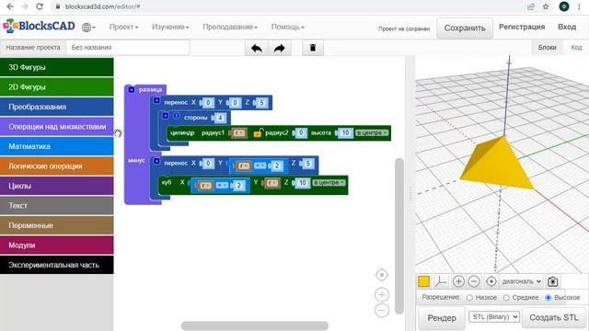Reset the 3D render view to center
The width and height of the screenshot is (589, 331).
[491, 281]
